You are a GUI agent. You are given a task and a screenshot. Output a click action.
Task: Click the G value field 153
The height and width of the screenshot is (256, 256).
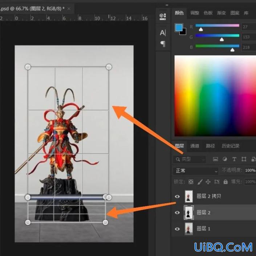coord(249,37)
